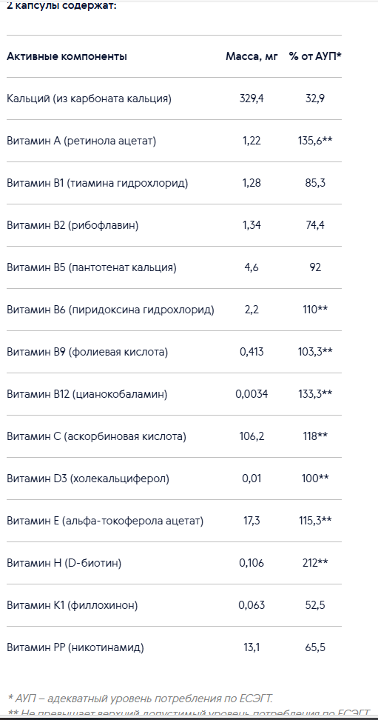Click Витамин K1 (филлохинон) label
The height and width of the screenshot is (720, 378).
72,606
